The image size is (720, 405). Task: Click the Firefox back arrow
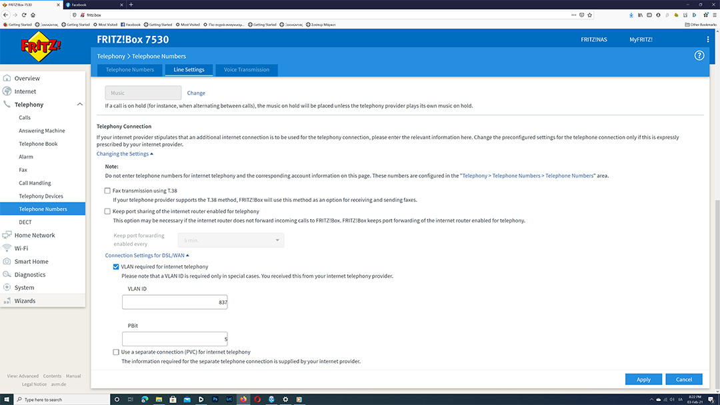pos(6,15)
